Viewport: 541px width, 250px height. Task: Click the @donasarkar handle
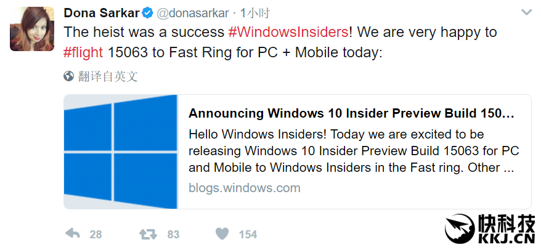(x=193, y=12)
